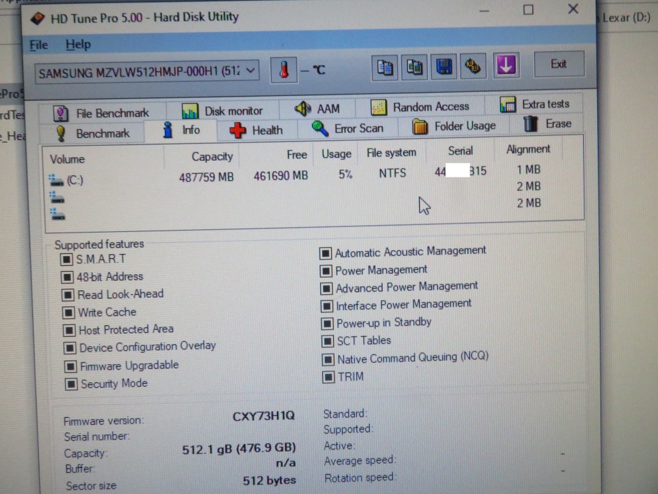Screen dimensions: 658x494
Task: Toggle the SCT Tables checkbox
Action: coord(328,342)
